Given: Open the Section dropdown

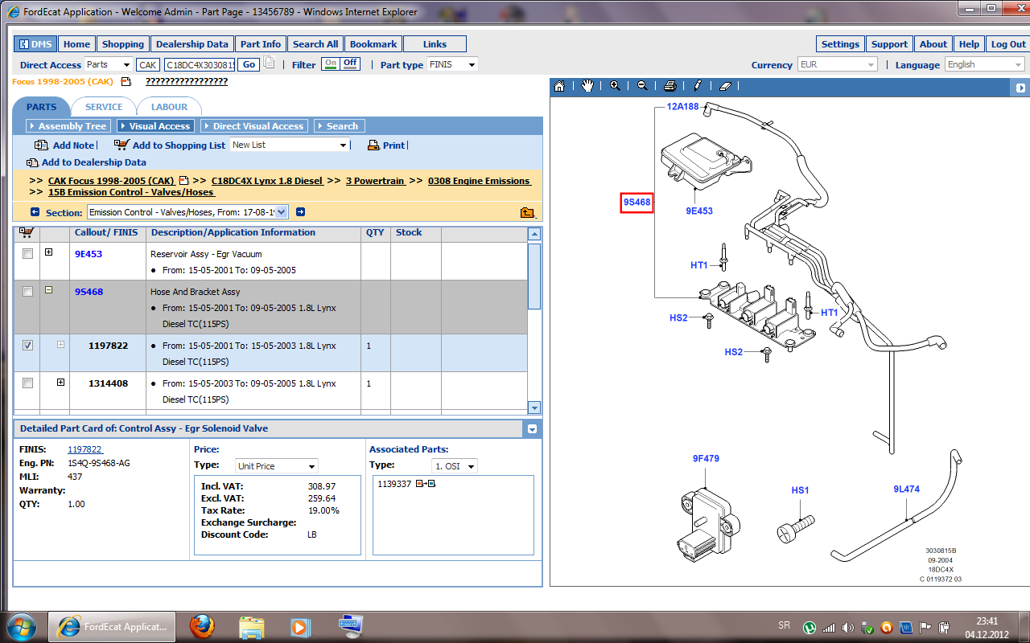Looking at the screenshot, I should pos(187,212).
